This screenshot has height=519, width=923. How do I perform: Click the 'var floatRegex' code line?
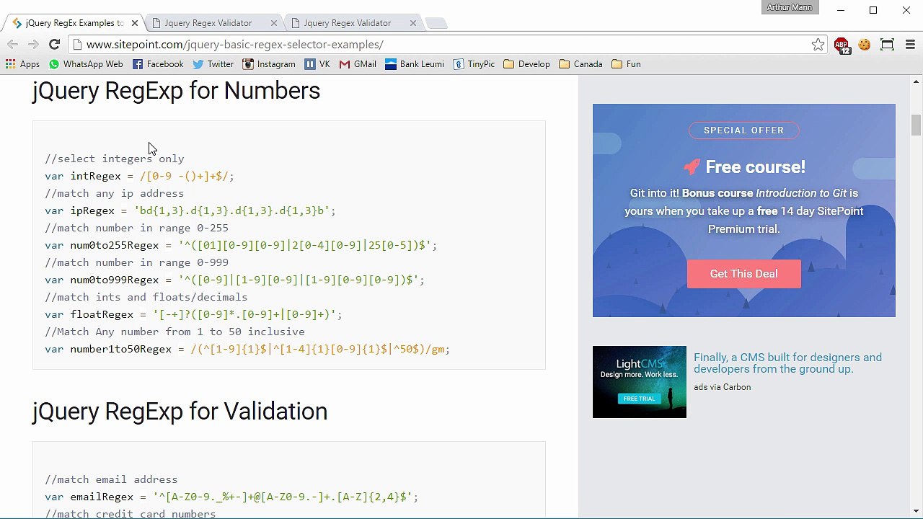193,314
